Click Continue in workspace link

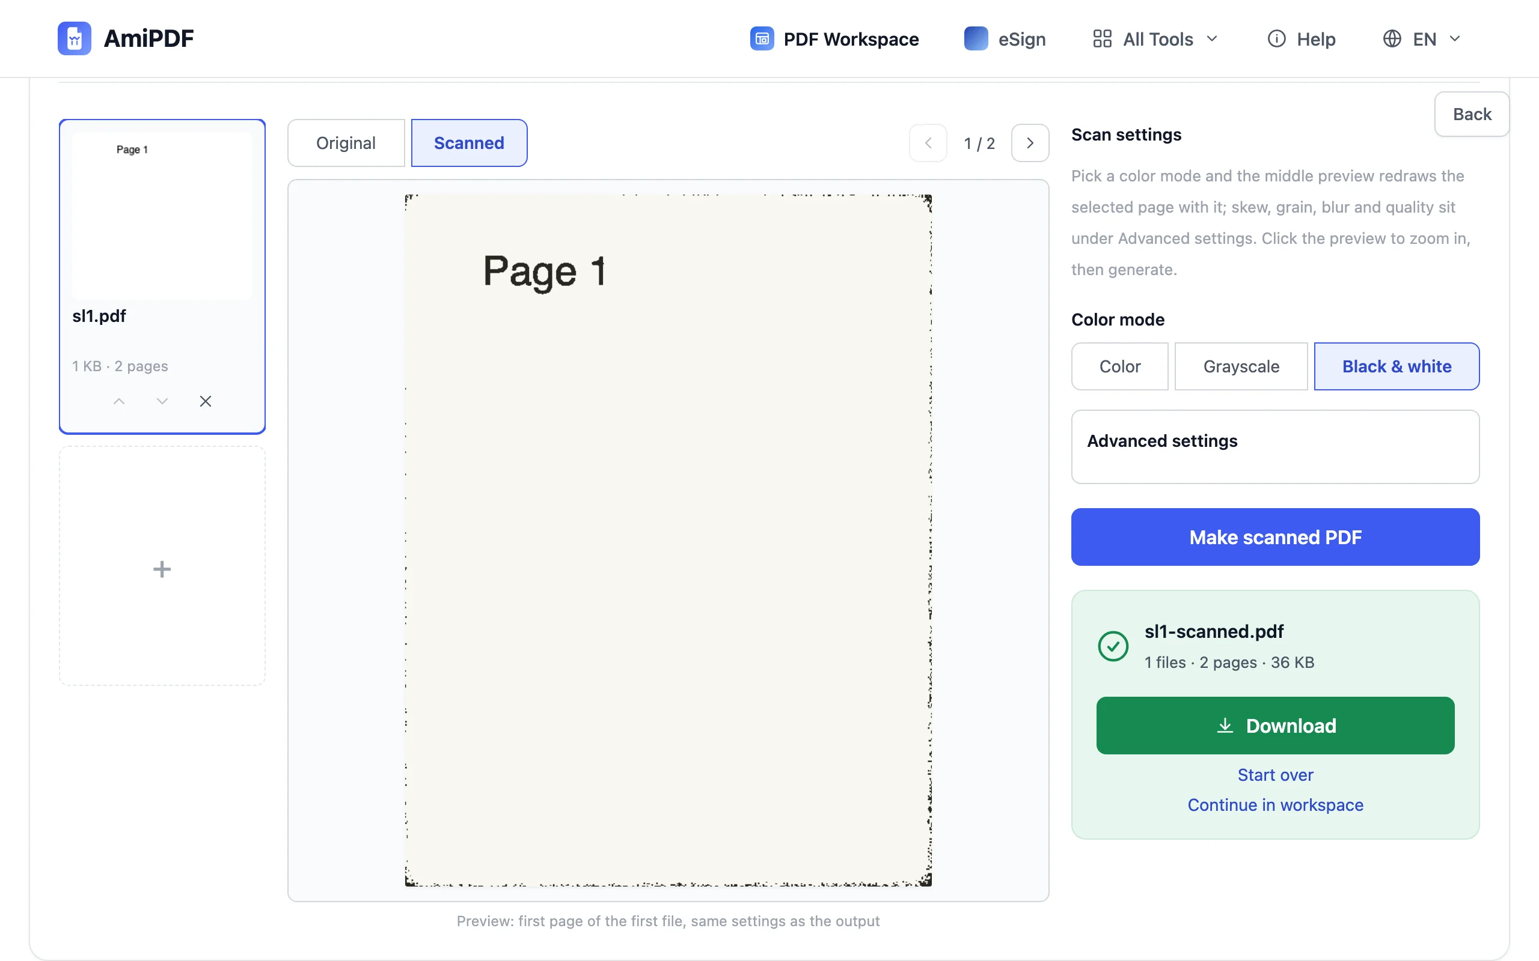click(x=1275, y=805)
